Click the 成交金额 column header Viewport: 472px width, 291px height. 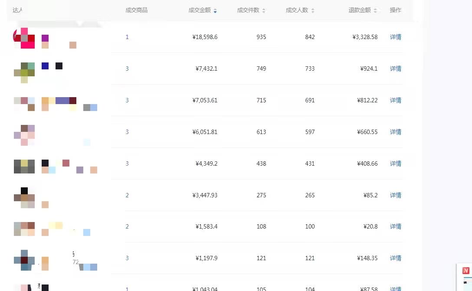pos(200,10)
